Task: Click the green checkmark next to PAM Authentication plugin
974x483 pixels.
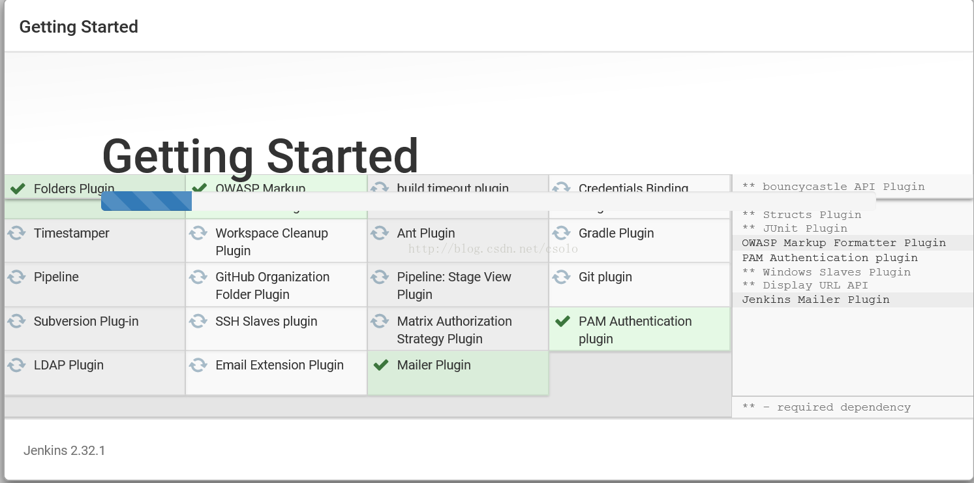Action: 562,321
